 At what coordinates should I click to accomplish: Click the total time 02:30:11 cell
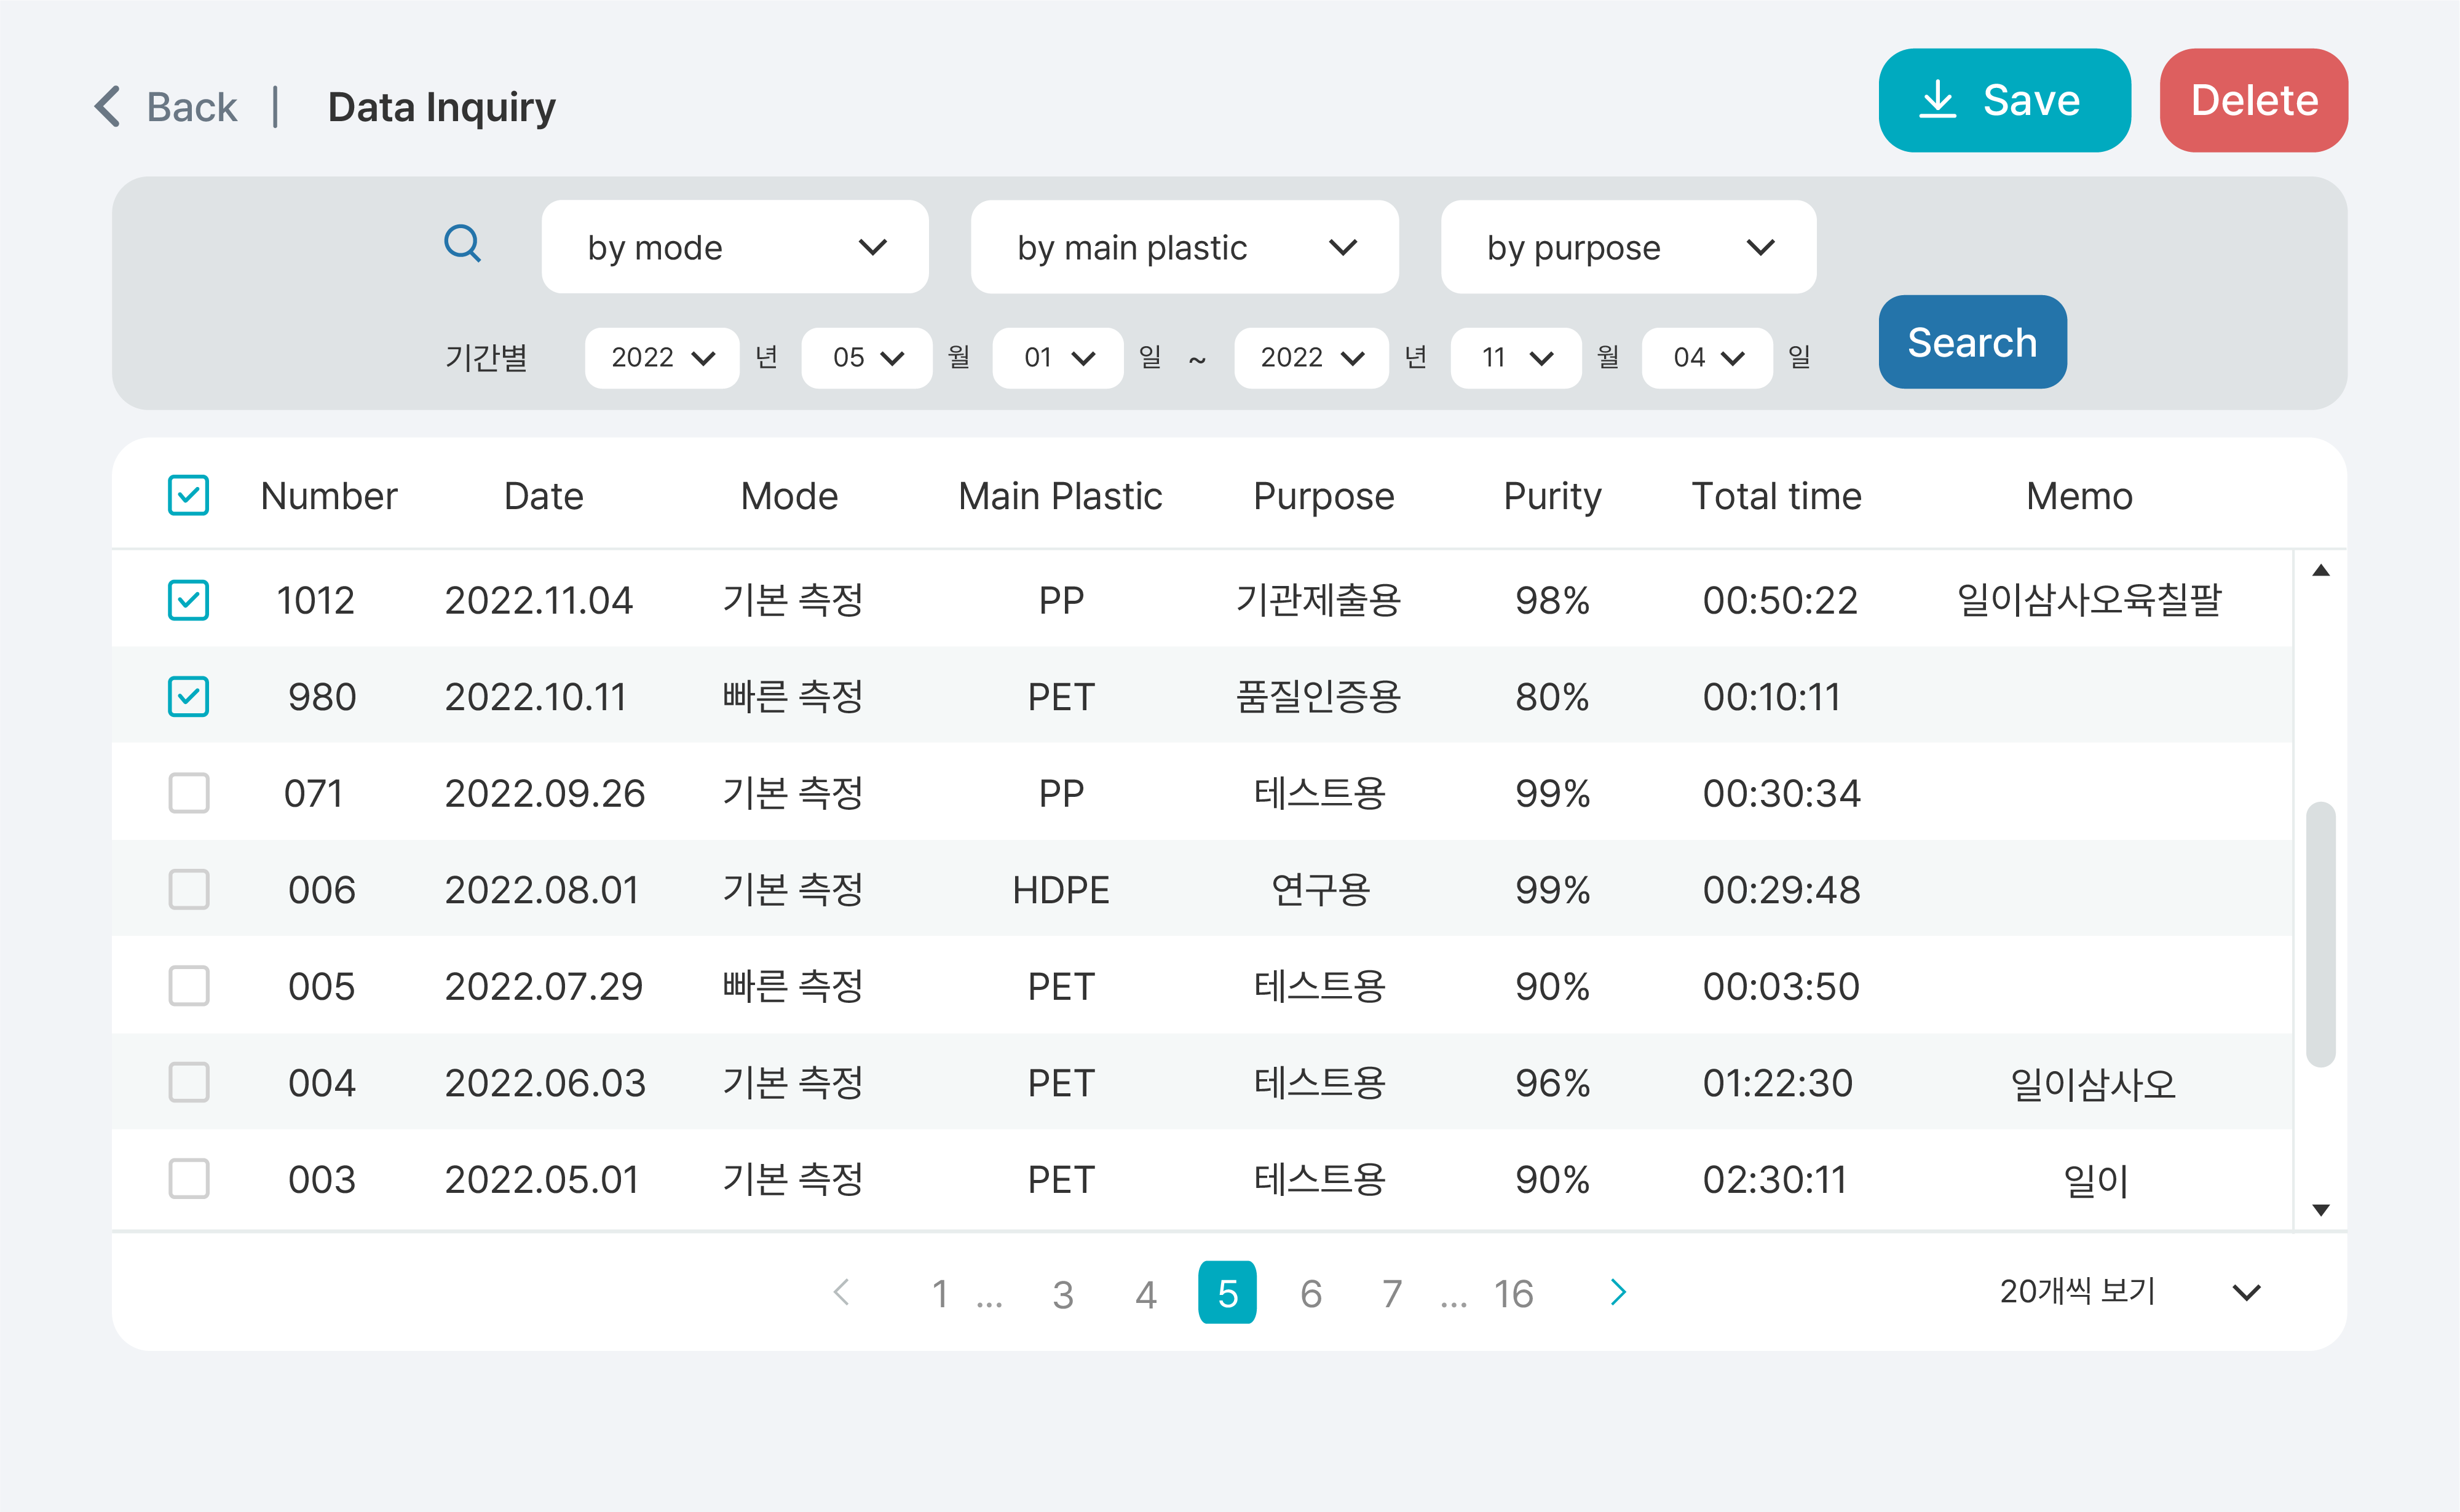pyautogui.click(x=1774, y=1179)
